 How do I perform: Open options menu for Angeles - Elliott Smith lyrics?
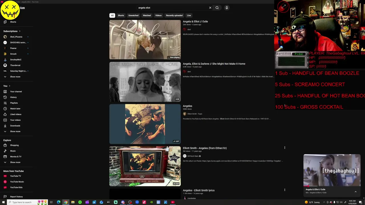pos(285,190)
